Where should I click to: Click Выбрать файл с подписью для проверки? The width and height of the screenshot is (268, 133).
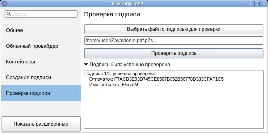(x=174, y=29)
